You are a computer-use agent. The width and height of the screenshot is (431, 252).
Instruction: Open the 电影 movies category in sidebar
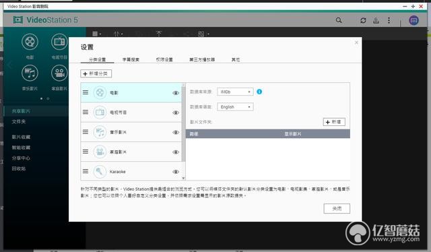point(30,42)
